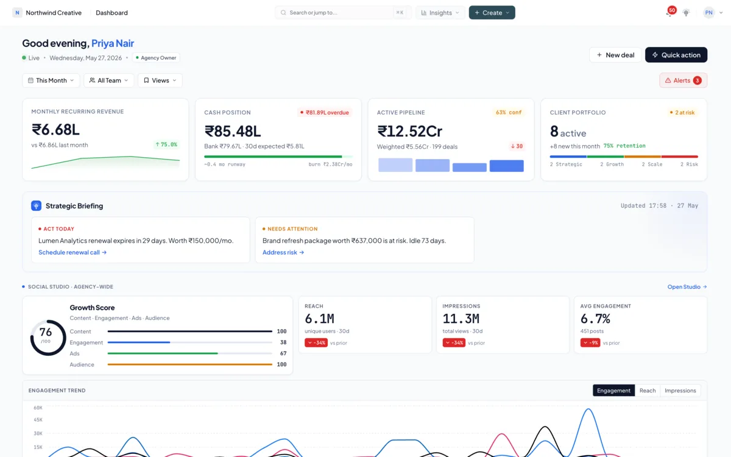Screen dimensions: 731x457
Task: Open the notifications bell with 50 badge
Action: pyautogui.click(x=669, y=12)
